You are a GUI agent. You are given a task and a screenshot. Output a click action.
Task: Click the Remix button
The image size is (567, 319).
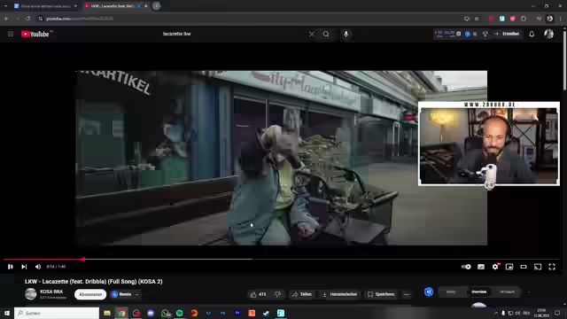[121, 294]
